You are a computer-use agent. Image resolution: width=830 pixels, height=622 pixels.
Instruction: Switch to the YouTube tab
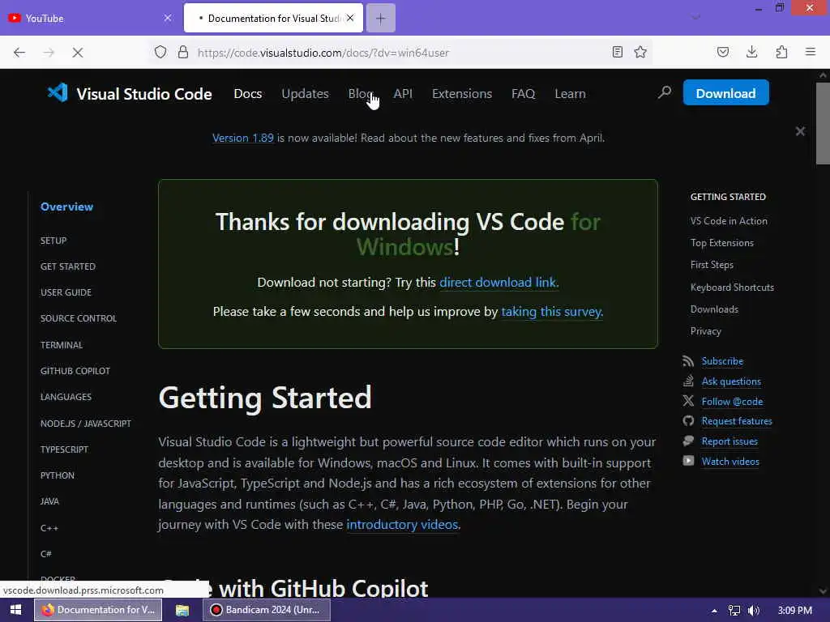[x=90, y=18]
